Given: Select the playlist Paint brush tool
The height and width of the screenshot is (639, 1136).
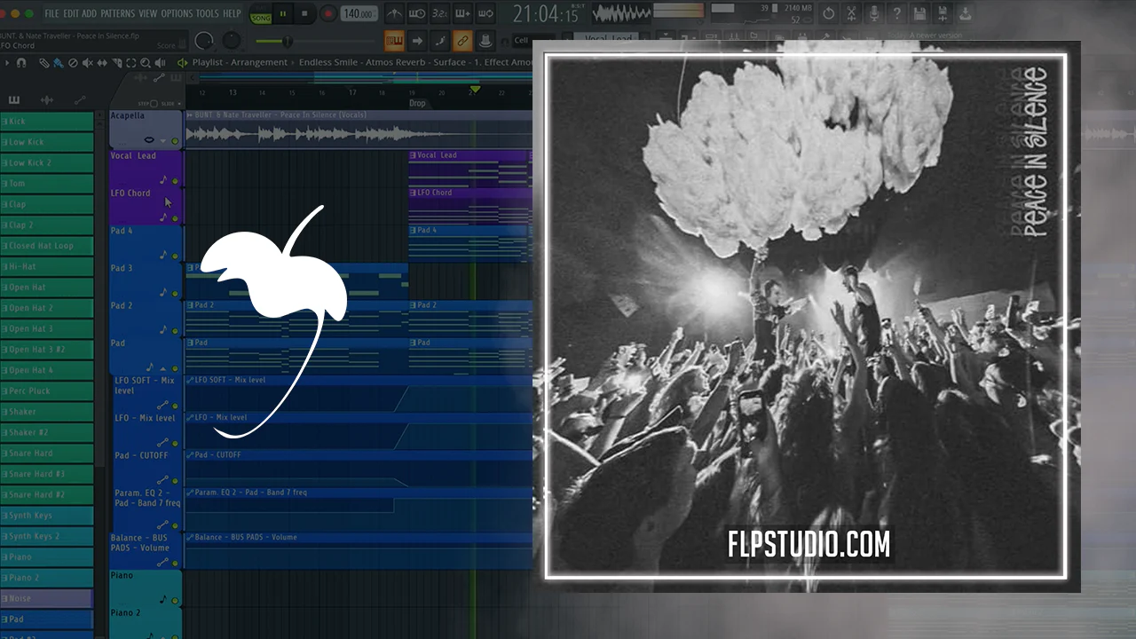Looking at the screenshot, I should pyautogui.click(x=58, y=63).
